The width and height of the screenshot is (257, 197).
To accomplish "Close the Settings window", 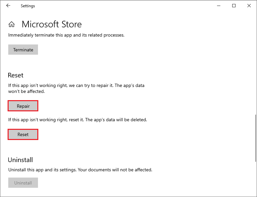I will tap(249, 6).
